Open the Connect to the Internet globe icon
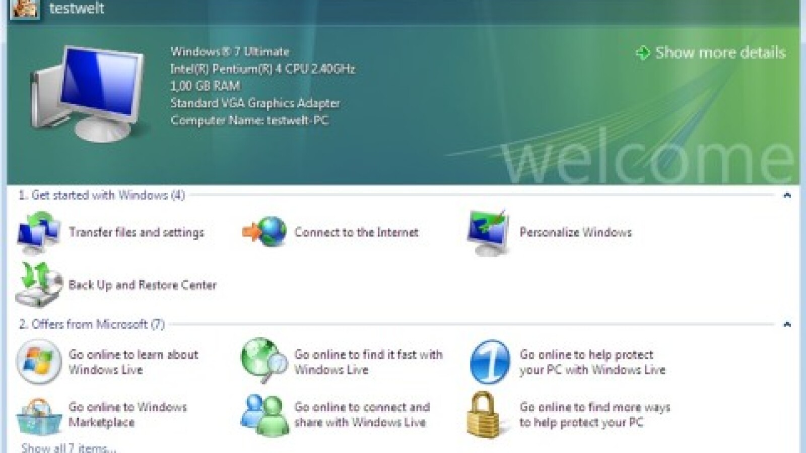Image resolution: width=806 pixels, height=453 pixels. click(264, 233)
